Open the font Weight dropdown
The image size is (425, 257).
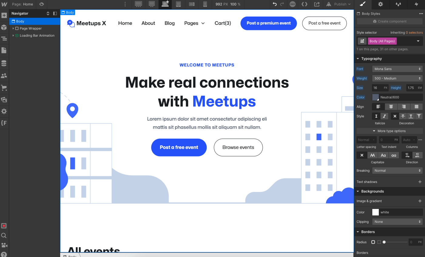[397, 78]
